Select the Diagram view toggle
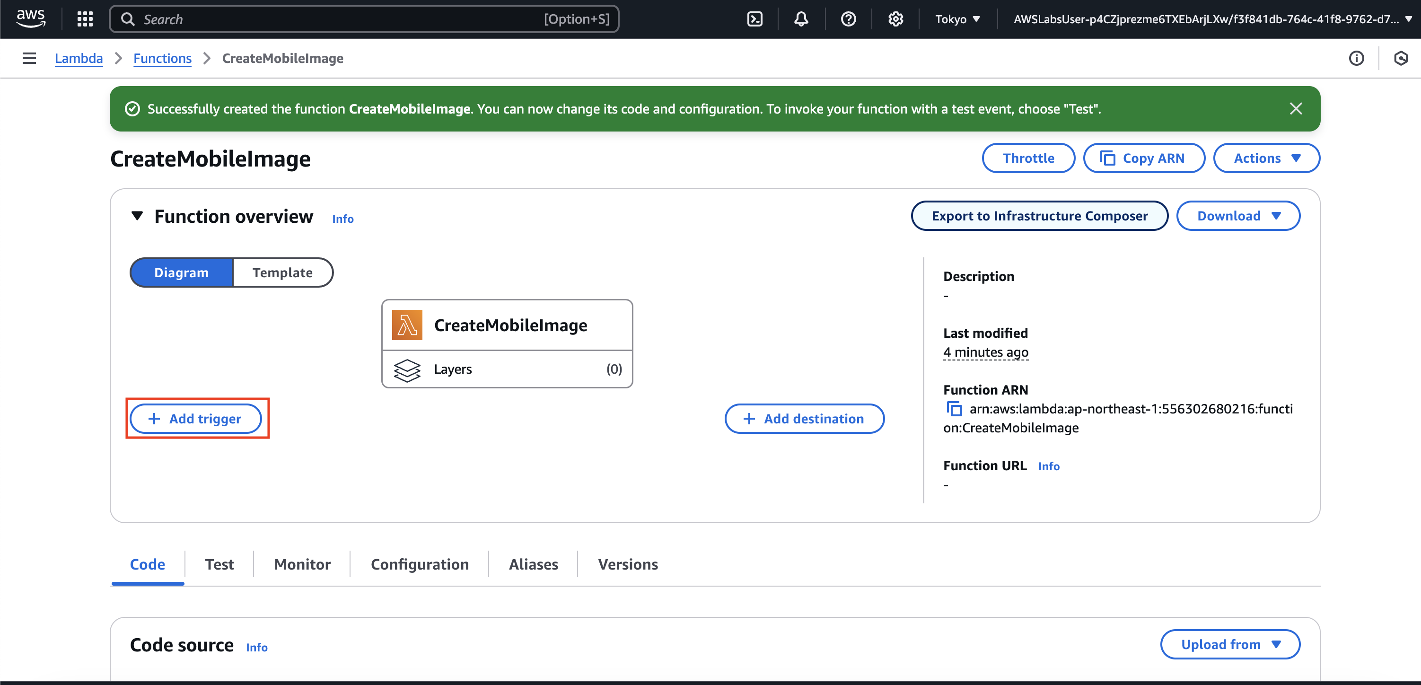 182,272
